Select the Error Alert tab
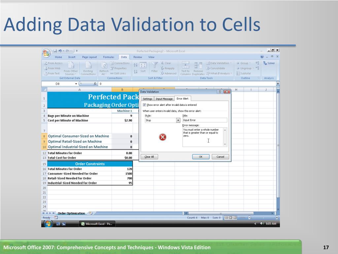The width and height of the screenshot is (338, 254). [183, 99]
